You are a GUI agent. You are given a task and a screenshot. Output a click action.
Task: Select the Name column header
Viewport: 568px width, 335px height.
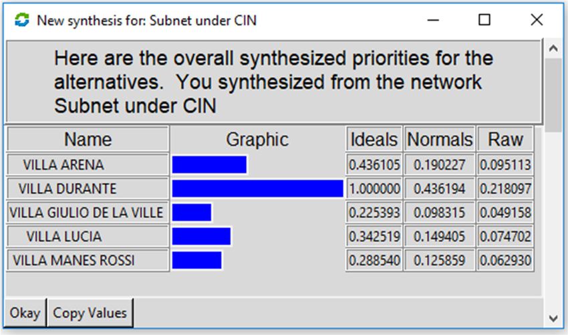(x=88, y=139)
